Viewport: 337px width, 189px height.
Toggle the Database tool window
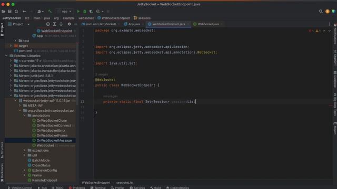(x=335, y=79)
